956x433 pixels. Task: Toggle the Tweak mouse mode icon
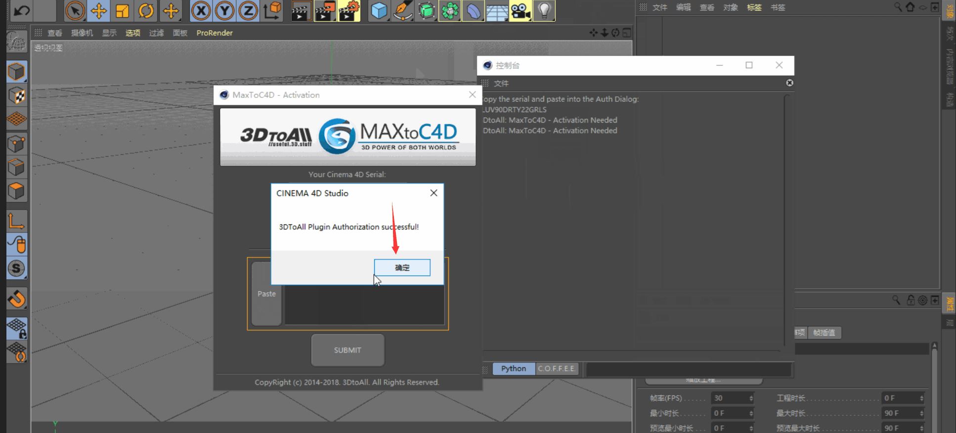coord(16,244)
